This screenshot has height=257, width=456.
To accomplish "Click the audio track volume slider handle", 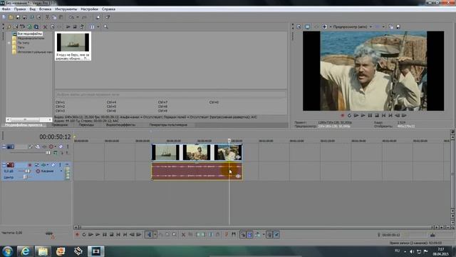I will [27, 171].
